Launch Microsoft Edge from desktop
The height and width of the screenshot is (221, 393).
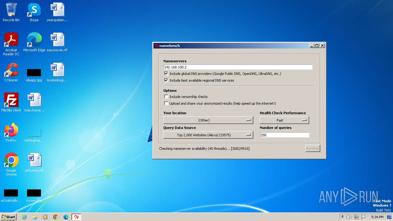34,42
